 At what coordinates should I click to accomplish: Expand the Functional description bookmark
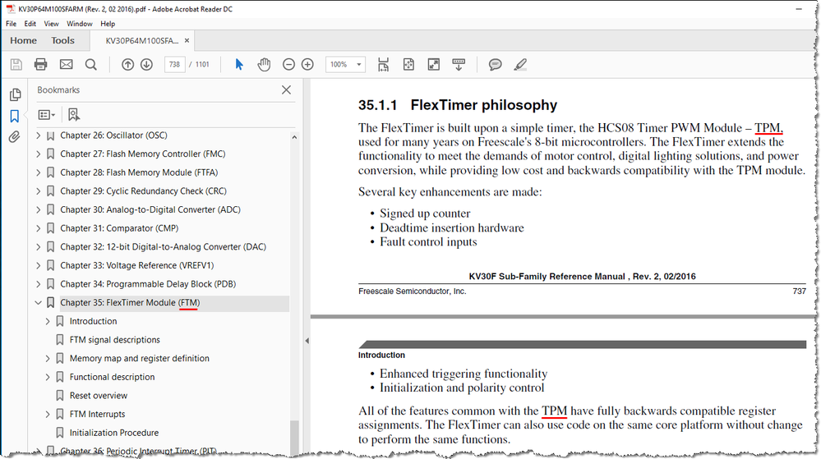[48, 377]
